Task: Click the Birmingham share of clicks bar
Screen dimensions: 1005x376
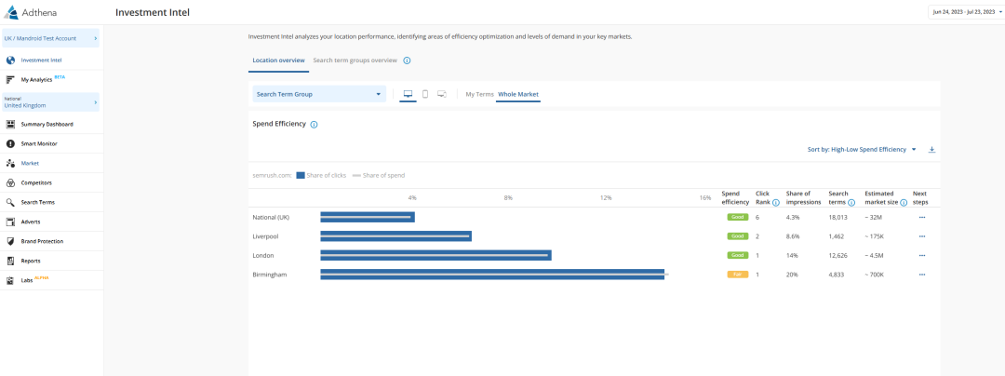Action: click(492, 275)
